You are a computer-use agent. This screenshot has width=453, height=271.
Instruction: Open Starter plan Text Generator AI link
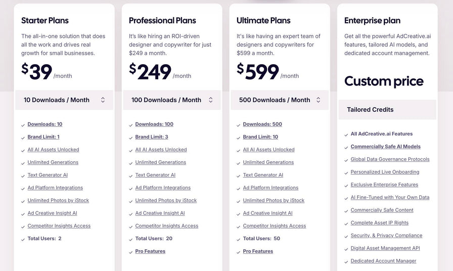(48, 175)
